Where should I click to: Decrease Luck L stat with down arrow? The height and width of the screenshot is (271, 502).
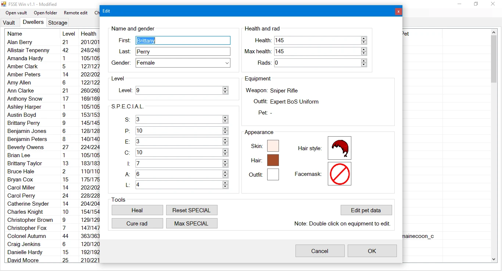[225, 187]
